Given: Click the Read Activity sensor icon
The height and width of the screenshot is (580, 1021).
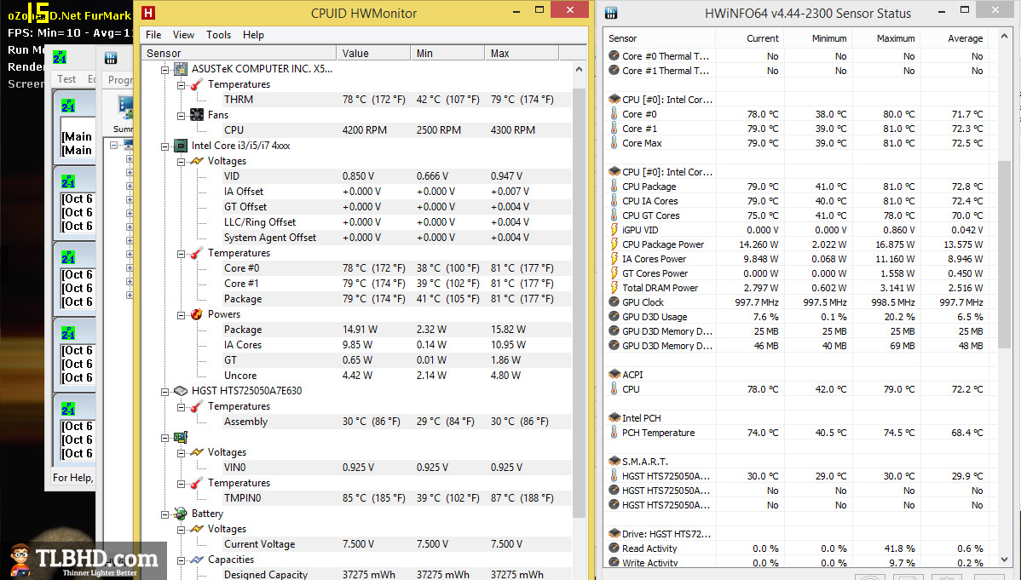Looking at the screenshot, I should 614,548.
